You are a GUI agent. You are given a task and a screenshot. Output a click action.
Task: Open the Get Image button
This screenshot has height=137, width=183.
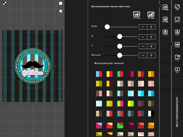coord(137,15)
